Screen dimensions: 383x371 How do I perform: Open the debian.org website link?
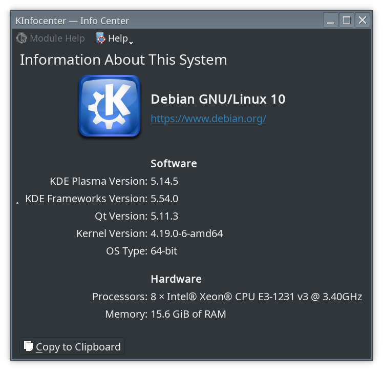coord(208,119)
